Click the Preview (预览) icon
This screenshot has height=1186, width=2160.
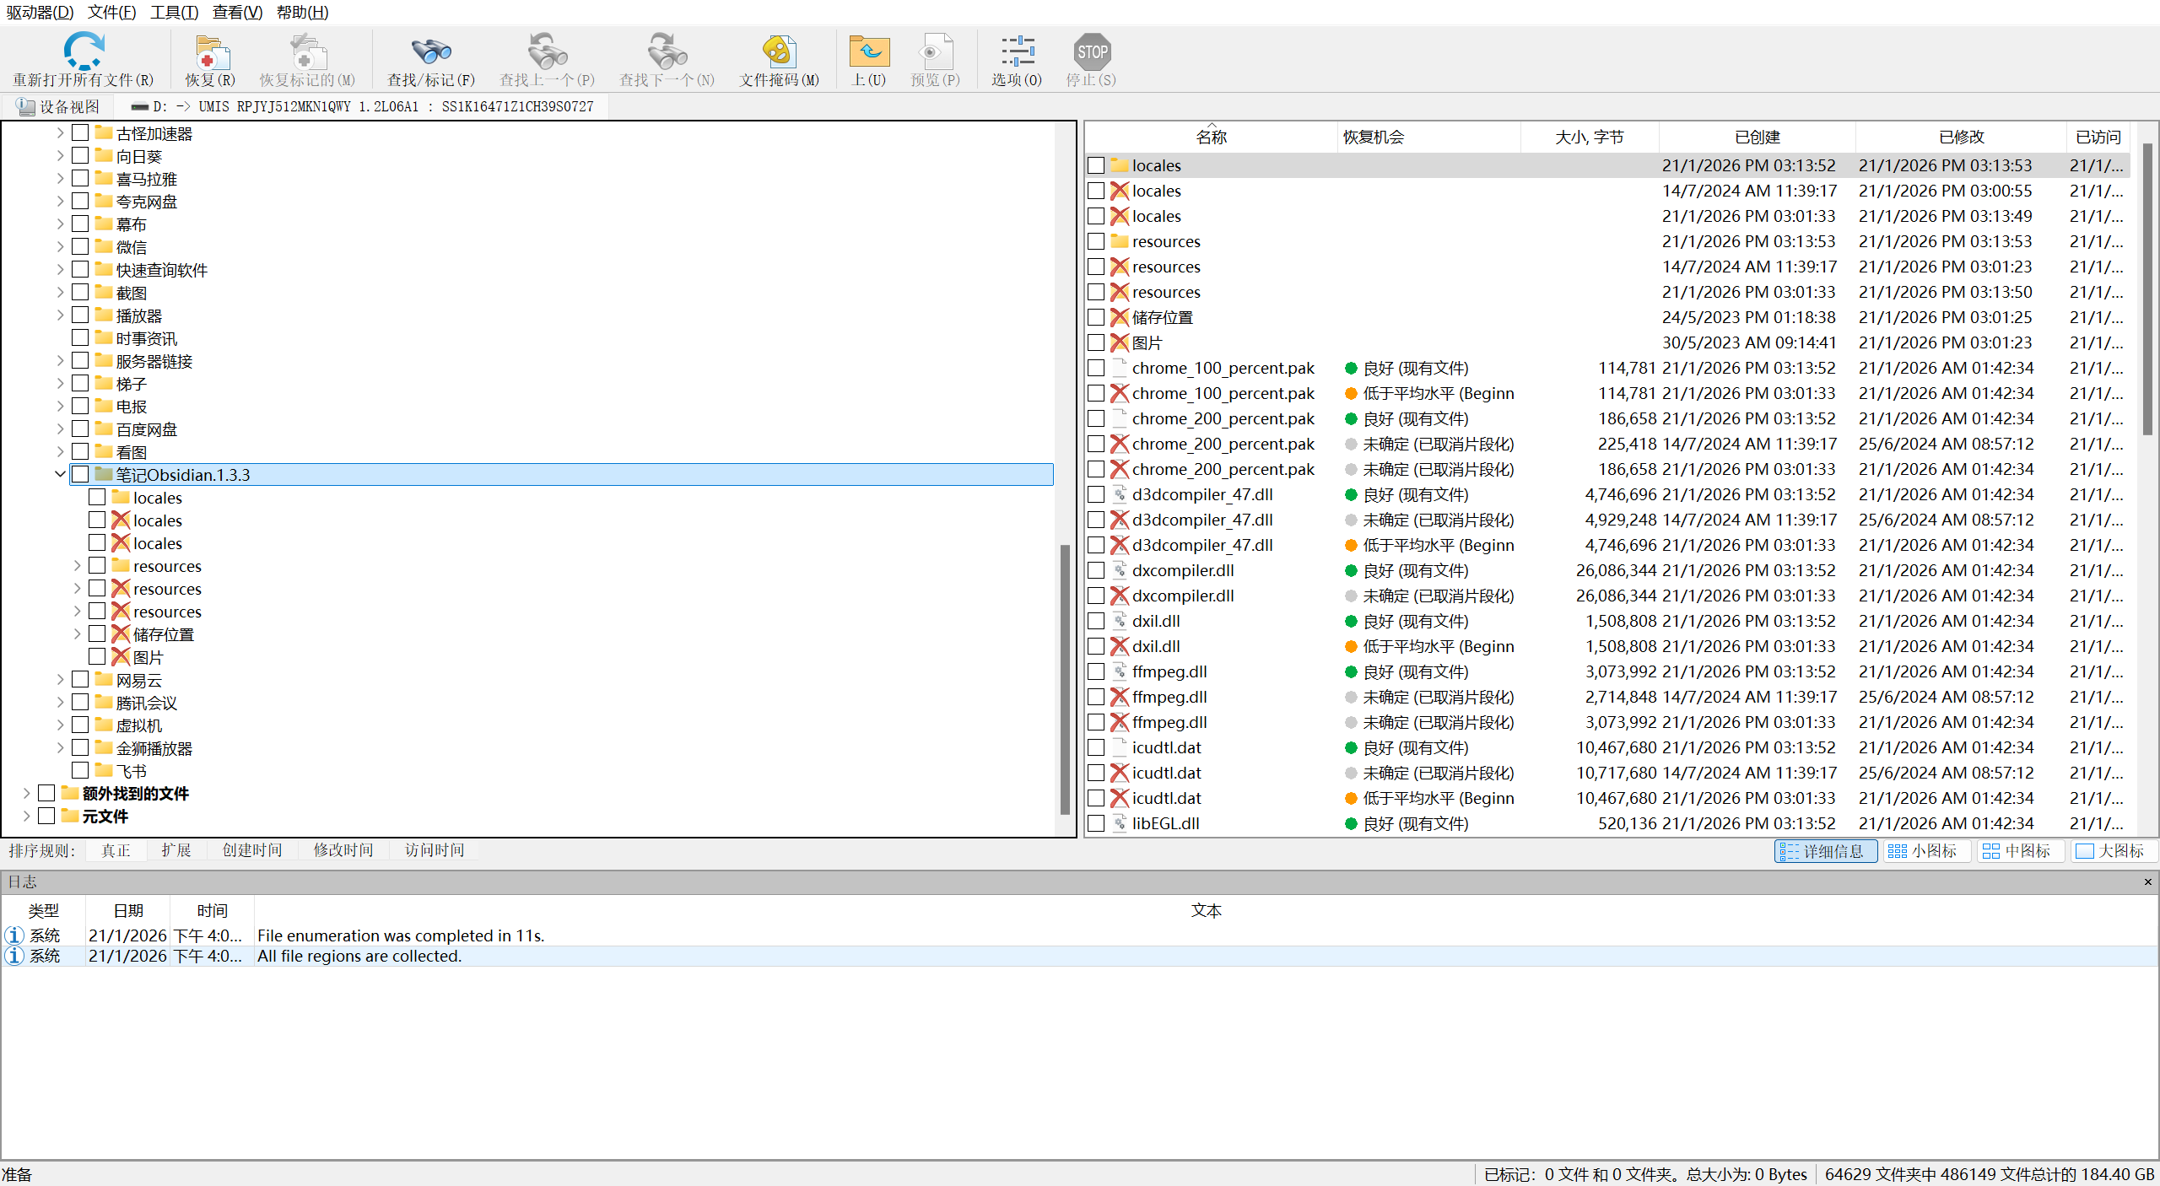pyautogui.click(x=935, y=52)
